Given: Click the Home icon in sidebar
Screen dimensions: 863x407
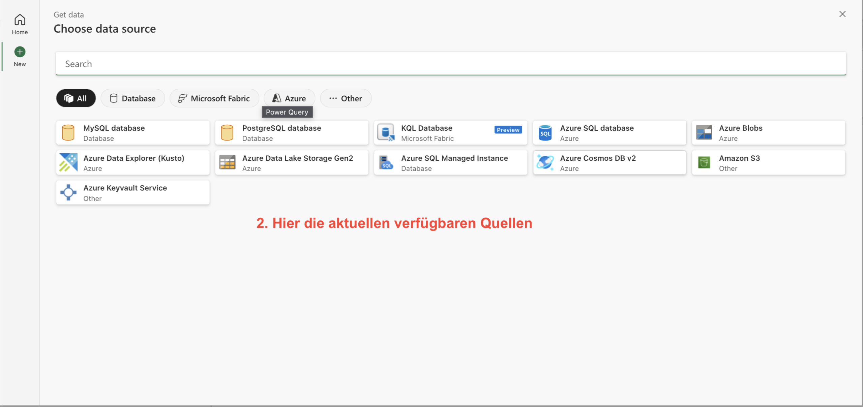Looking at the screenshot, I should 20,20.
